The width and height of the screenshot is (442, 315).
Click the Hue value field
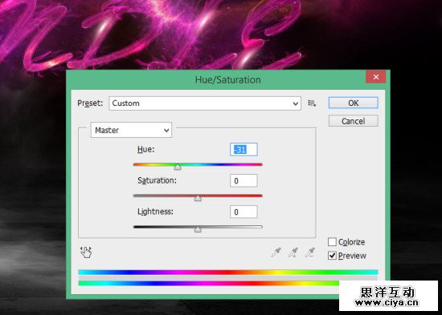pos(244,149)
